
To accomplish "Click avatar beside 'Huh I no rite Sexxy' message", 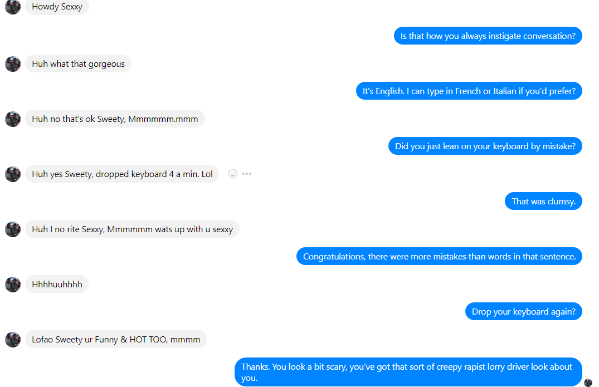I will (13, 229).
